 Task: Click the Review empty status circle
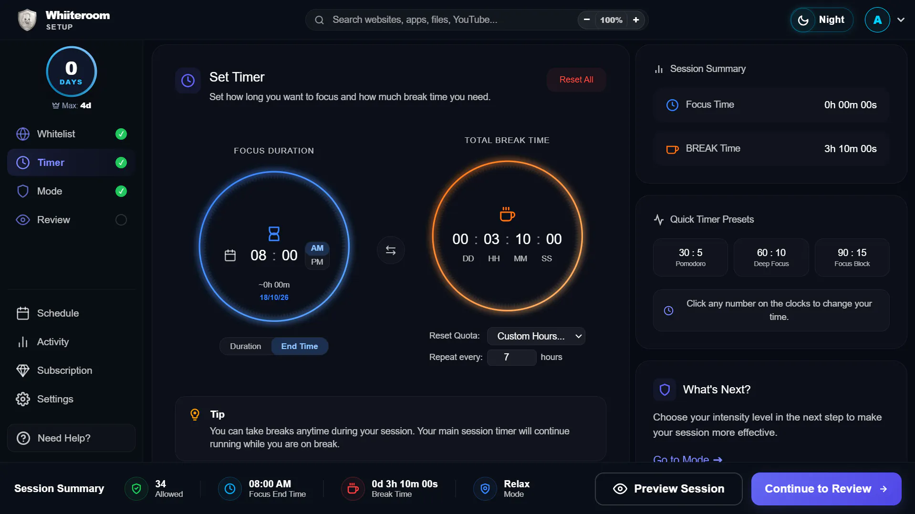click(x=121, y=220)
